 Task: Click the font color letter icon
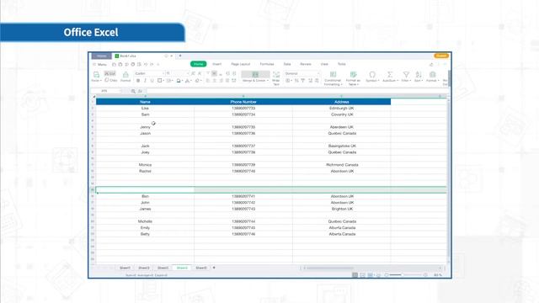pos(187,81)
